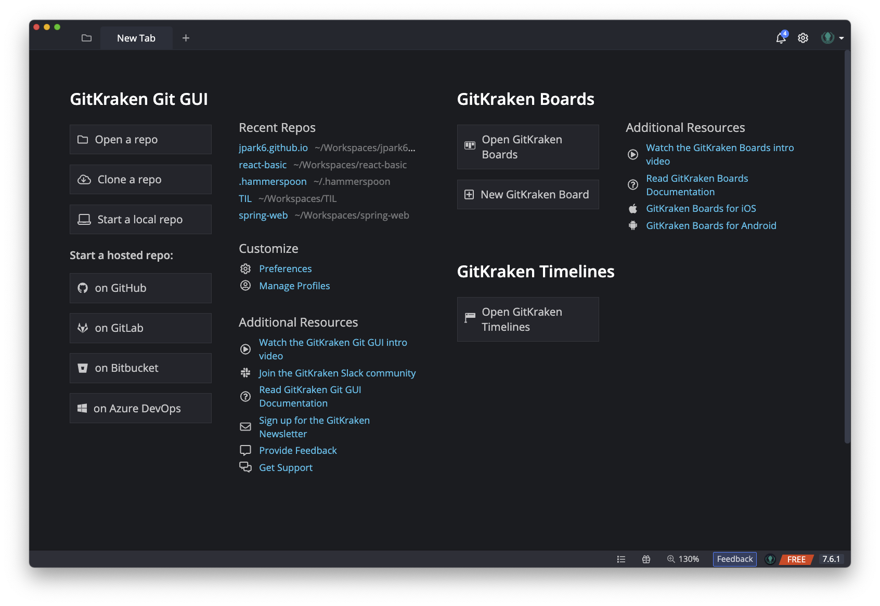Read GitKraken Boards Documentation
The width and height of the screenshot is (880, 606).
(x=697, y=185)
